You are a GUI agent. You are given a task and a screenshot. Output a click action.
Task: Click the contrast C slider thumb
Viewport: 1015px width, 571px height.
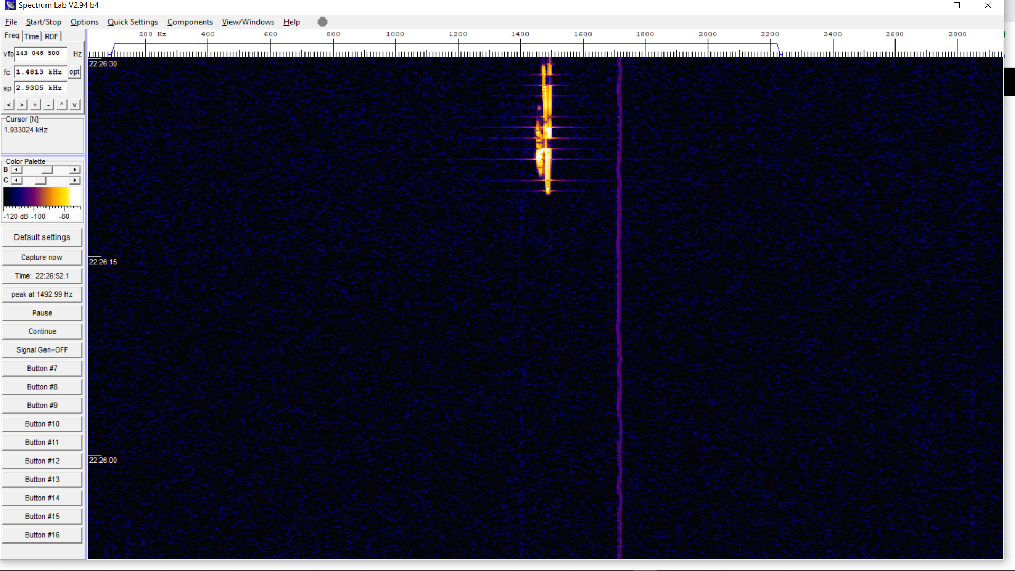(x=41, y=180)
